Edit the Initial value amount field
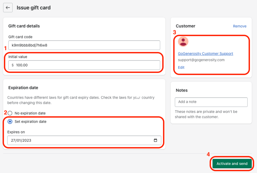257x173 pixels. pyautogui.click(x=84, y=65)
